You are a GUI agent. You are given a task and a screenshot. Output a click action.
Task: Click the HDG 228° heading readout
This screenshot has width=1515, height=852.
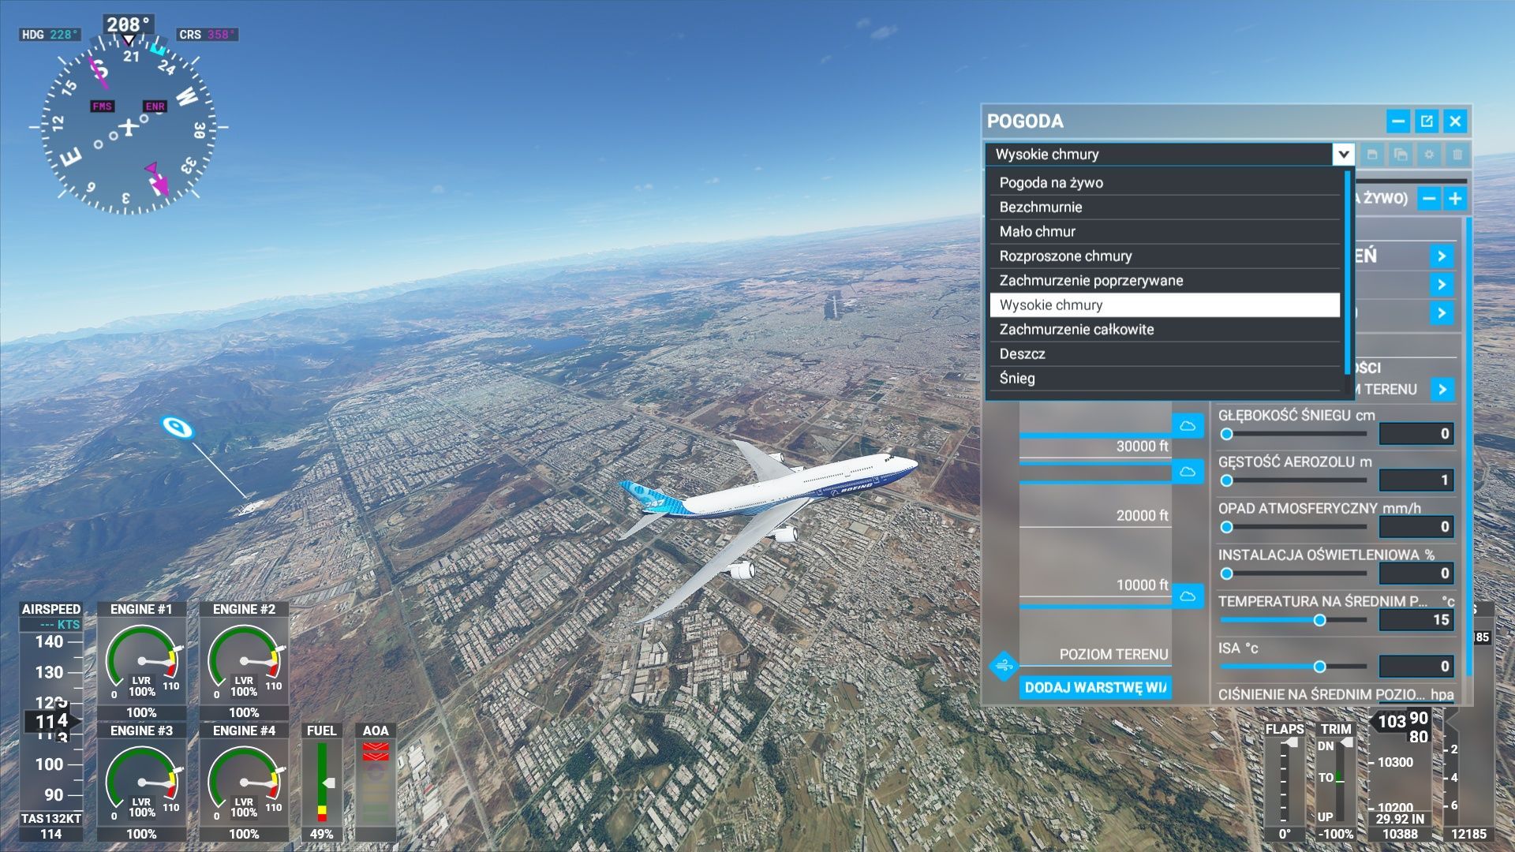click(x=50, y=35)
